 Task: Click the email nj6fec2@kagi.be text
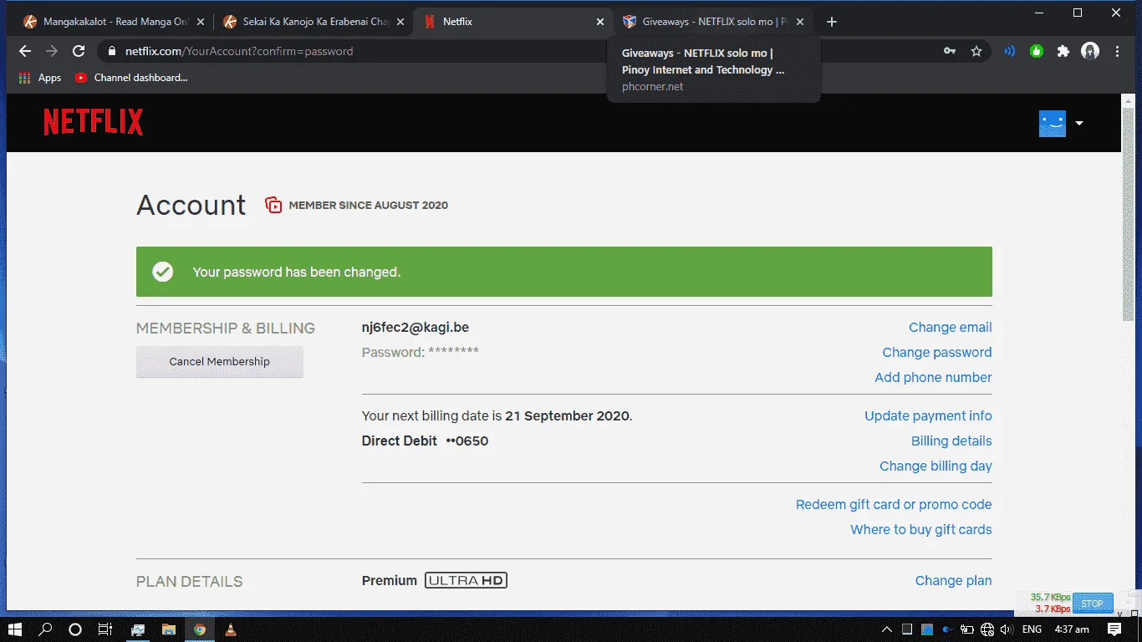tap(415, 328)
